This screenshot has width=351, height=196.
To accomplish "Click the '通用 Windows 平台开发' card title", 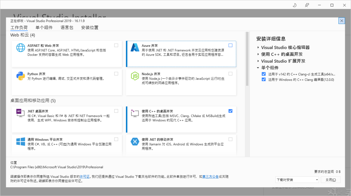I will 45,140.
